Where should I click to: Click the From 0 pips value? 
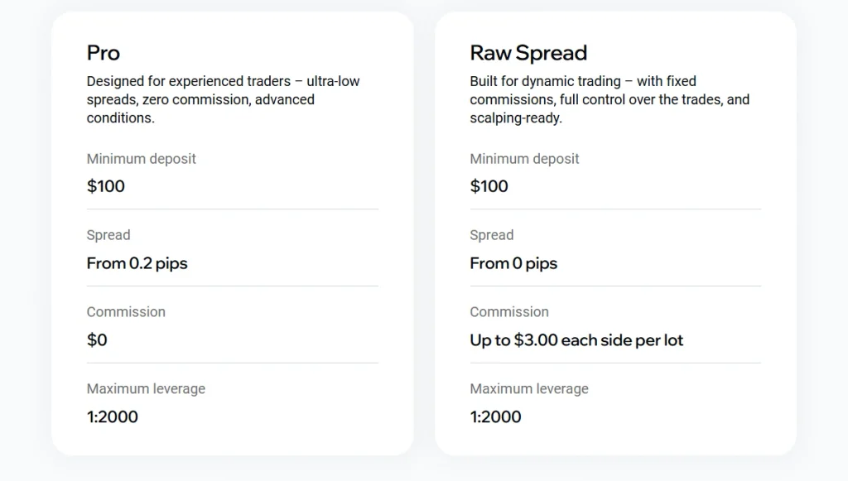pos(513,264)
